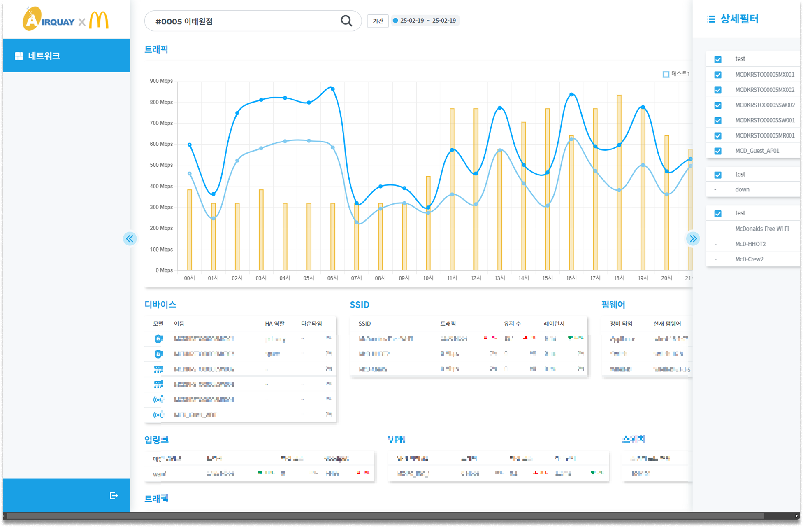The image size is (803, 527).
Task: Click the 기간 period button
Action: [x=378, y=21]
